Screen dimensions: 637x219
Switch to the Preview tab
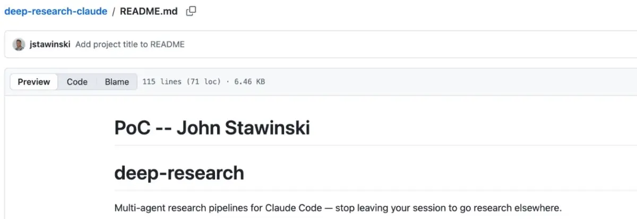(34, 81)
